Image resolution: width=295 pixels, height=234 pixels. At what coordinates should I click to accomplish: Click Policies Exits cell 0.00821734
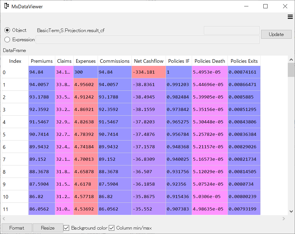click(x=244, y=159)
